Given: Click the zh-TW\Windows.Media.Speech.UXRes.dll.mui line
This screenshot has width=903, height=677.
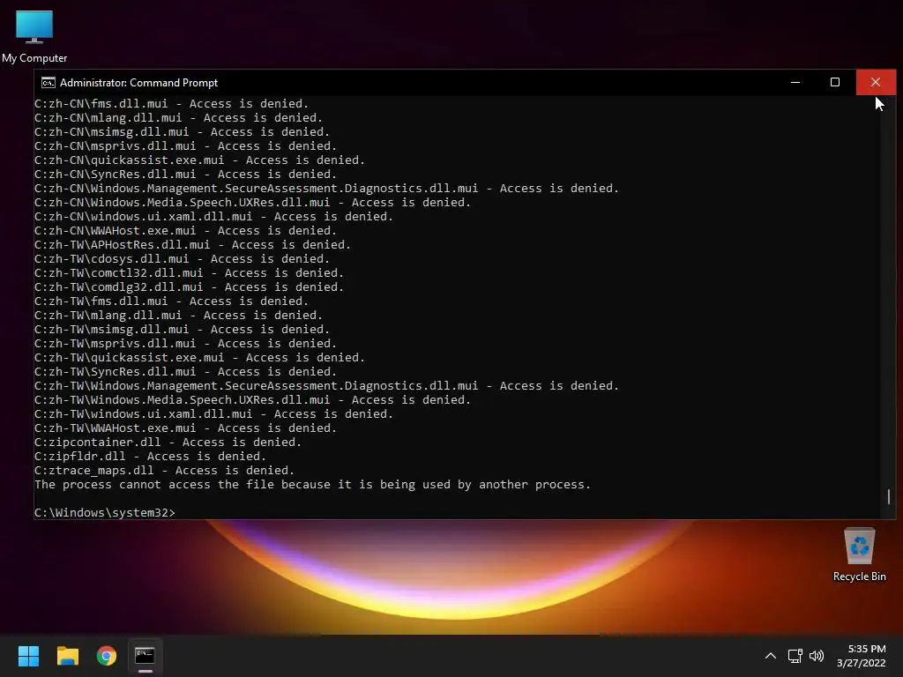Looking at the screenshot, I should click(253, 400).
